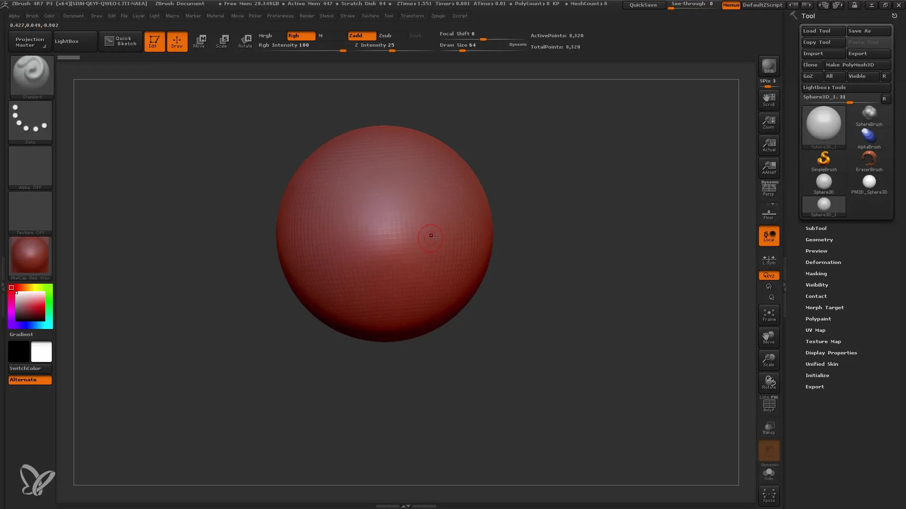The height and width of the screenshot is (509, 906).
Task: Open the Render menu
Action: [307, 16]
